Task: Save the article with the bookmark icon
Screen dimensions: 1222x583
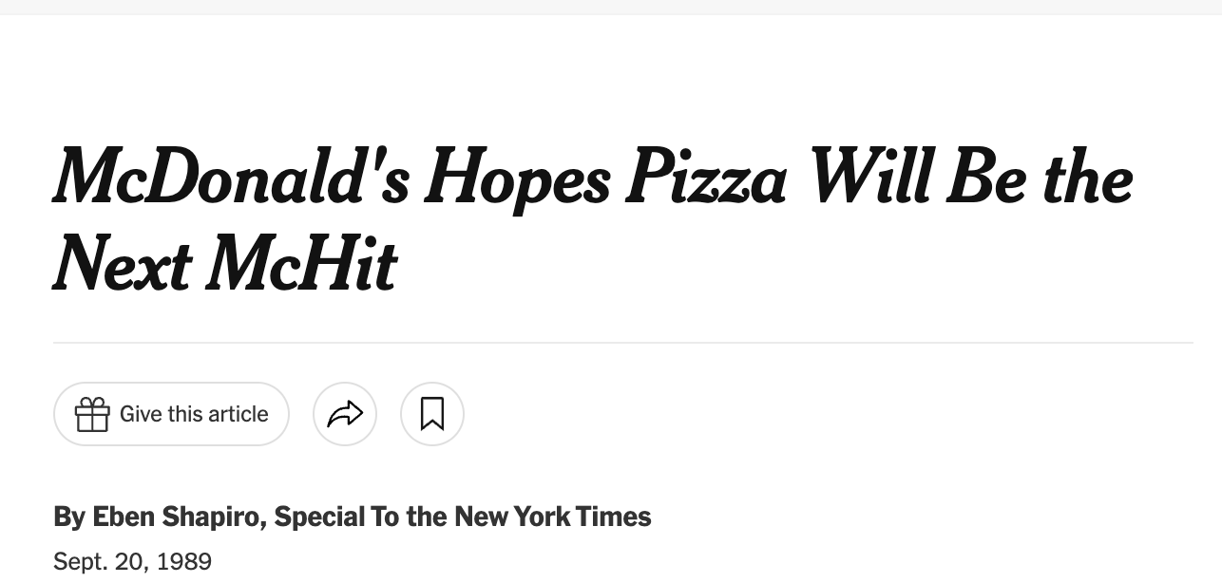Action: (432, 414)
